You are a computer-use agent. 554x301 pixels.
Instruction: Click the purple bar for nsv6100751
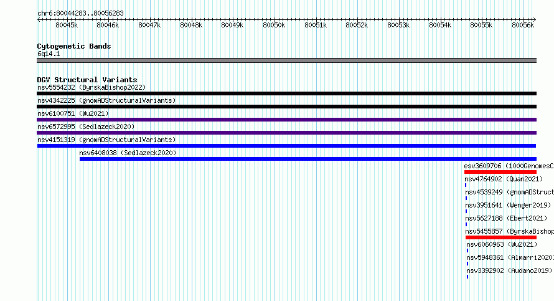tap(286, 120)
